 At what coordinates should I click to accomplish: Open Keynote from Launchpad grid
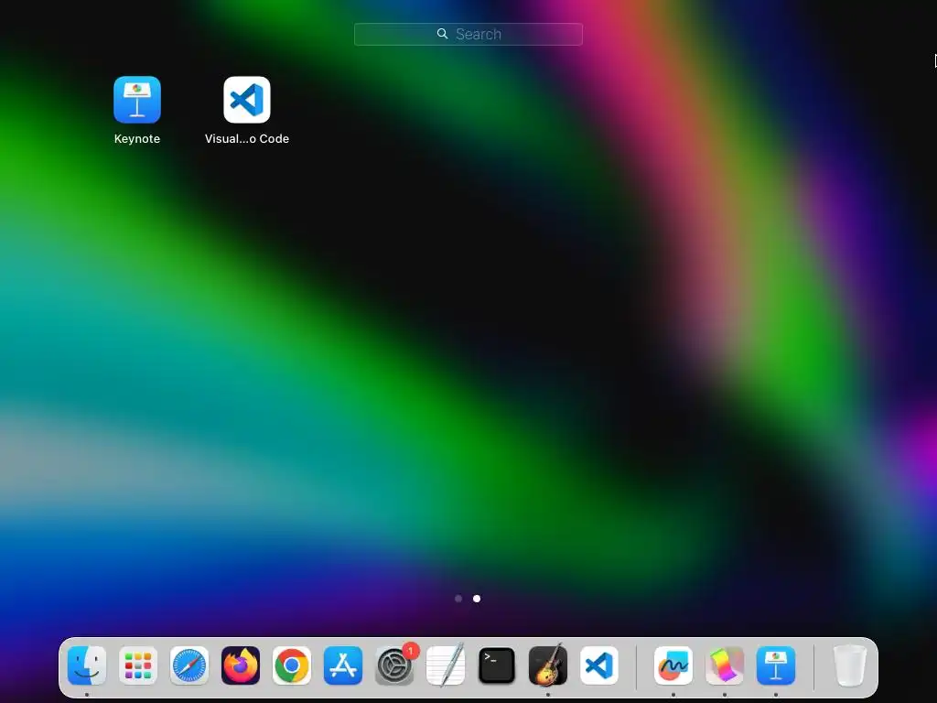[137, 99]
